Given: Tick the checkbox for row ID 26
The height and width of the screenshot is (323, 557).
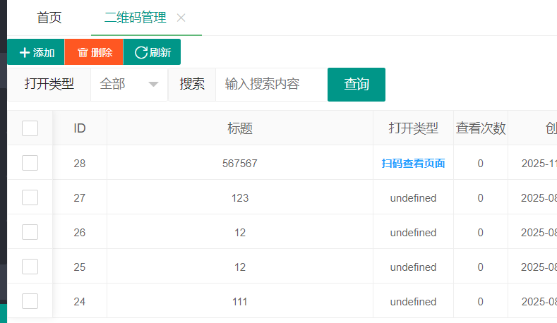Looking at the screenshot, I should 30,232.
